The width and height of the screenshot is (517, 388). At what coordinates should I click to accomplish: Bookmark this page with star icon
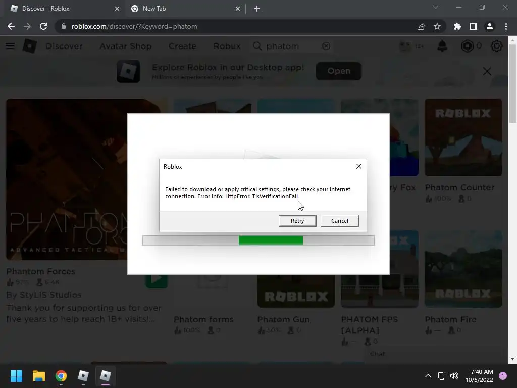(437, 26)
